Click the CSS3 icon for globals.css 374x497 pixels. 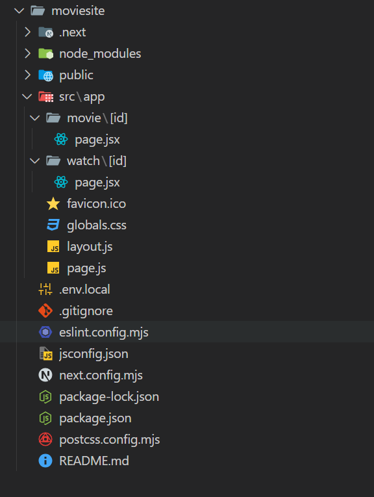click(x=53, y=225)
